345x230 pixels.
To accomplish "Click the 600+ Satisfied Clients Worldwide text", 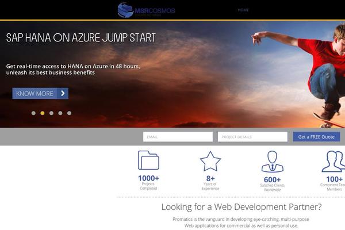I will tap(273, 184).
